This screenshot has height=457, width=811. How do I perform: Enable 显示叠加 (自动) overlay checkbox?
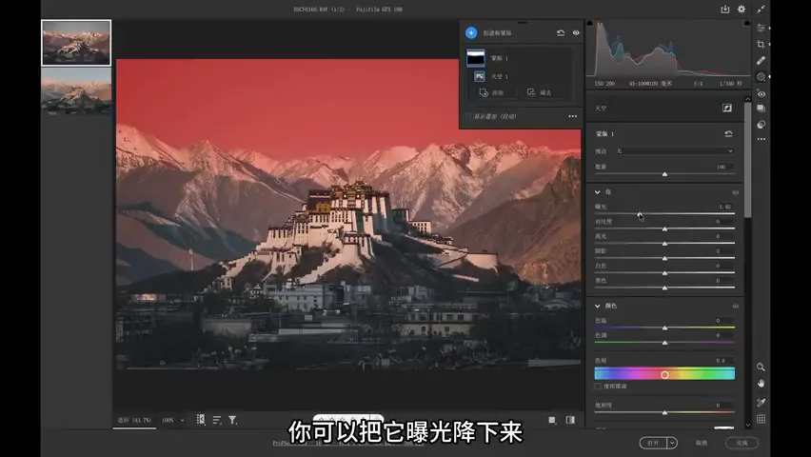(468, 116)
